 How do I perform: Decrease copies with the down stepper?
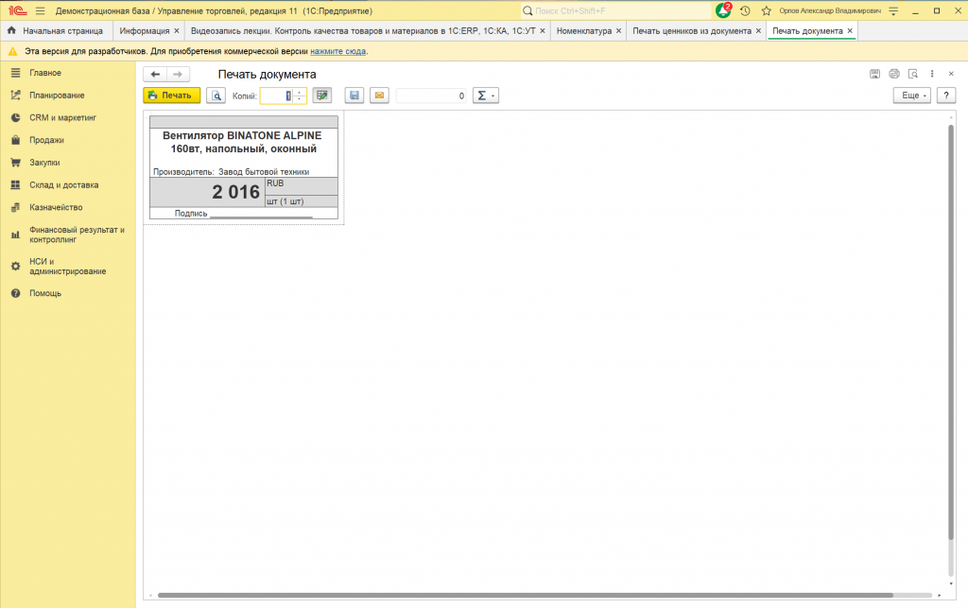[300, 99]
